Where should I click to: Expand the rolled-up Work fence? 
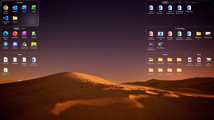37,81
